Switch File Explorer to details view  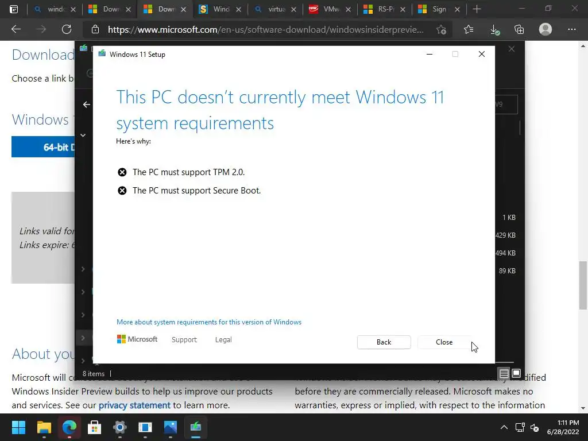(504, 373)
